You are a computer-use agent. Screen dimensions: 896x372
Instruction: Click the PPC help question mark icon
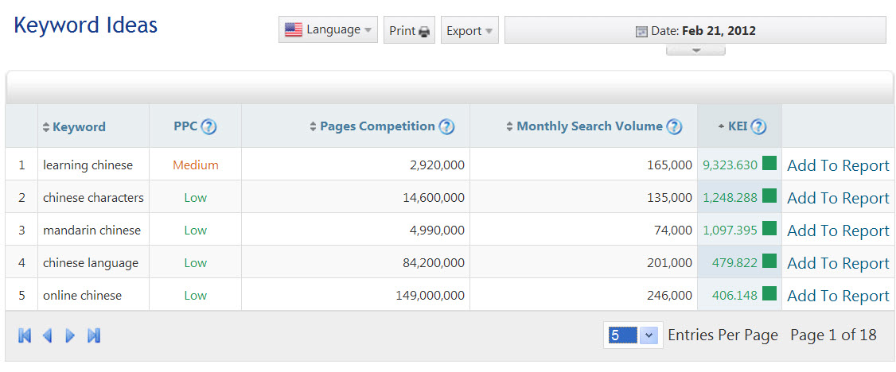[208, 126]
